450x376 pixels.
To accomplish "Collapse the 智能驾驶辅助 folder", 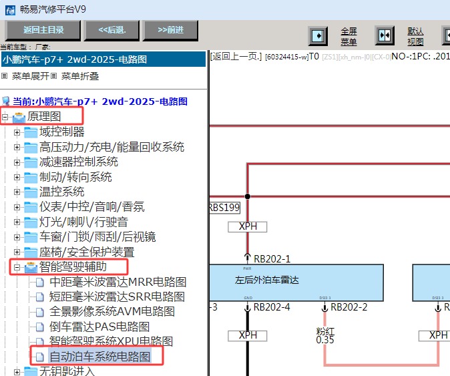I will (x=17, y=267).
